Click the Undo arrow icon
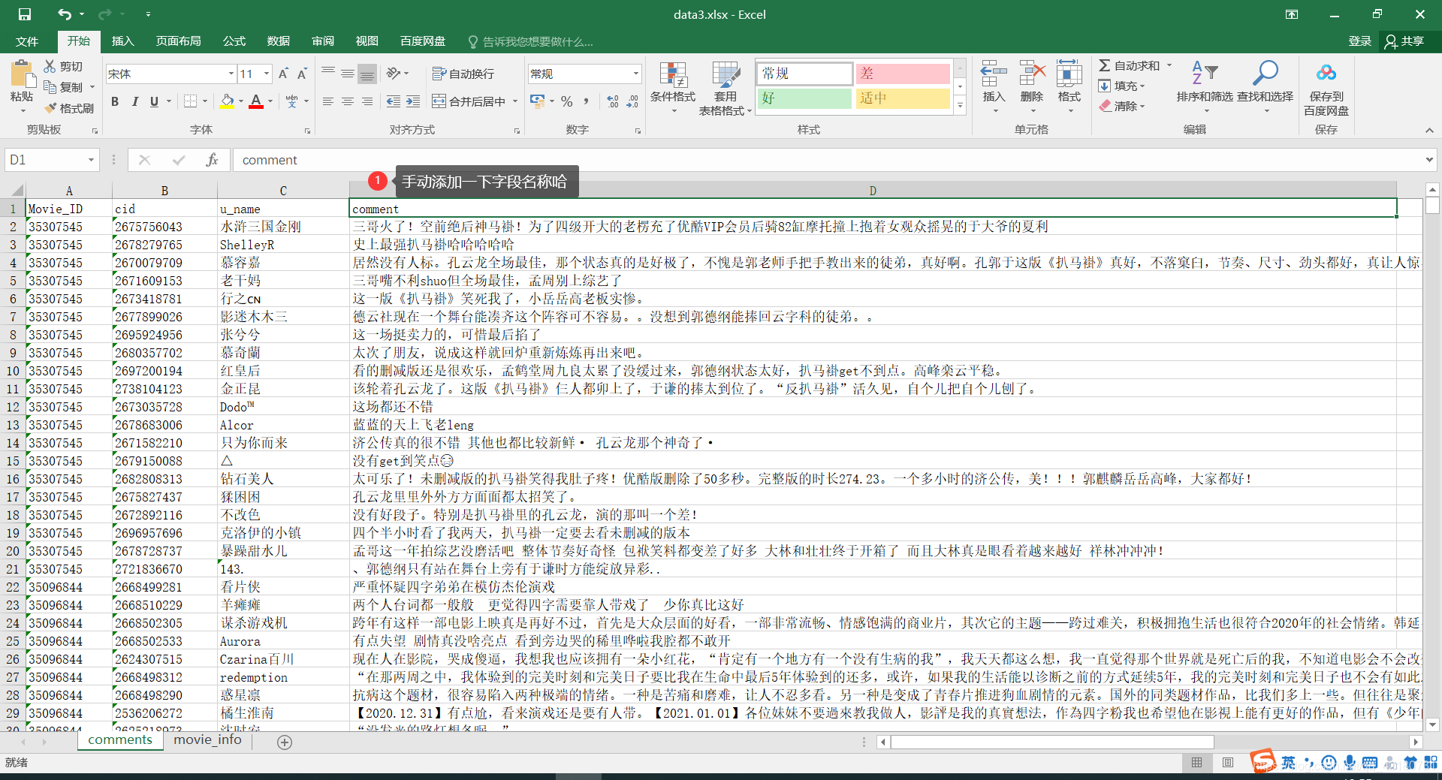Image resolution: width=1442 pixels, height=780 pixels. [65, 14]
